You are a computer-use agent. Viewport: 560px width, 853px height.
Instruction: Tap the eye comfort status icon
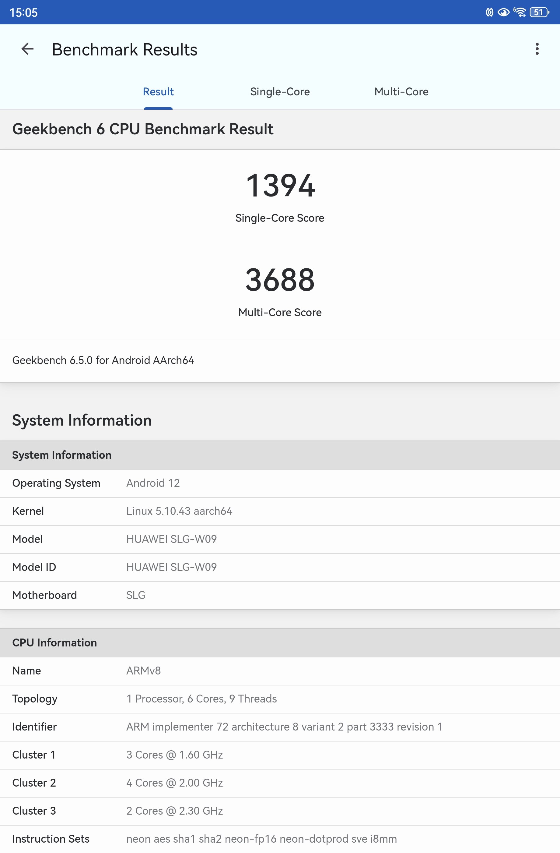(503, 12)
